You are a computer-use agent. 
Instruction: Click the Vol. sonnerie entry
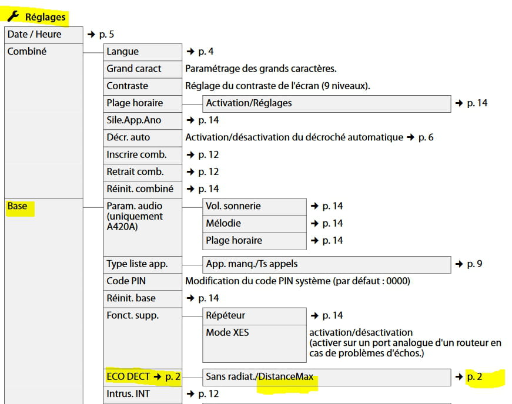(255, 207)
